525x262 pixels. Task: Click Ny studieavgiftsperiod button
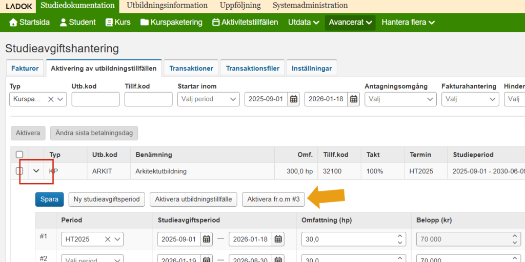107,200
